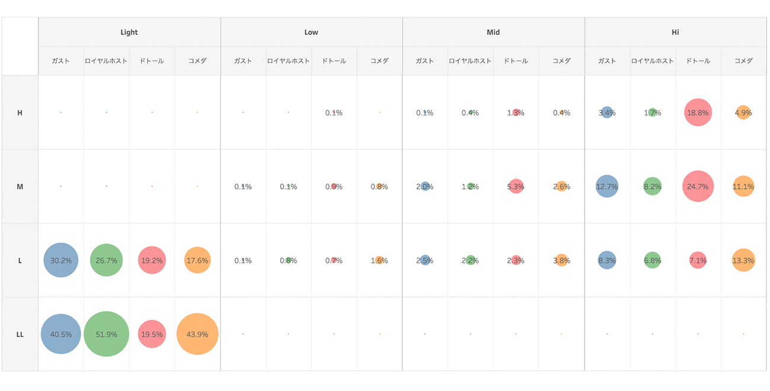
Task: Select the 24.7% red bubble
Action: pyautogui.click(x=698, y=187)
